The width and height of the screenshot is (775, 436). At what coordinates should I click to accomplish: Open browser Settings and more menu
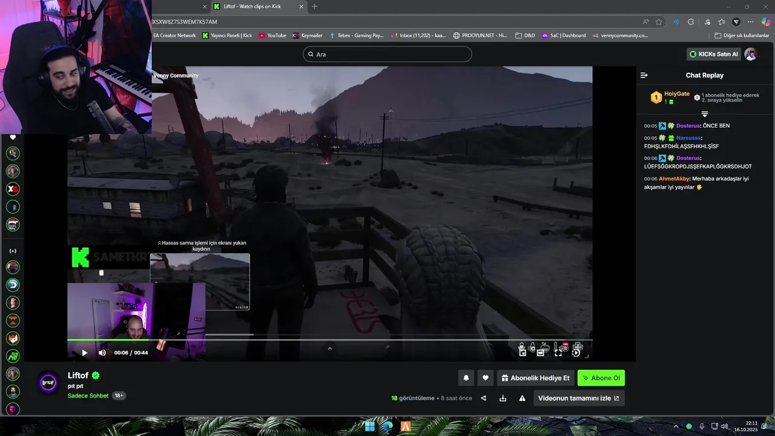pos(751,22)
